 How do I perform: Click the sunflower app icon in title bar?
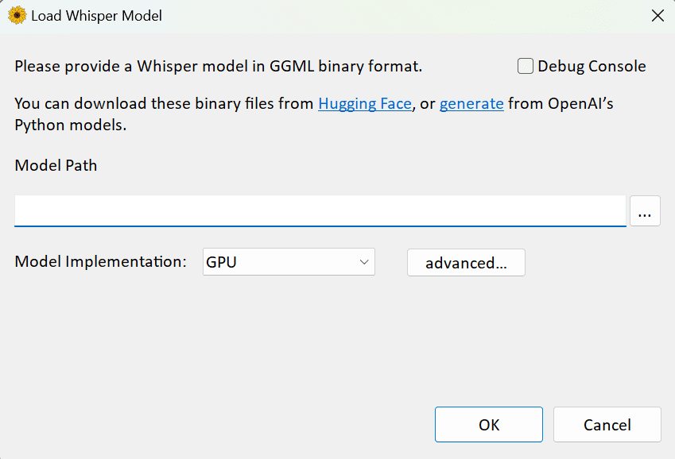tap(17, 15)
